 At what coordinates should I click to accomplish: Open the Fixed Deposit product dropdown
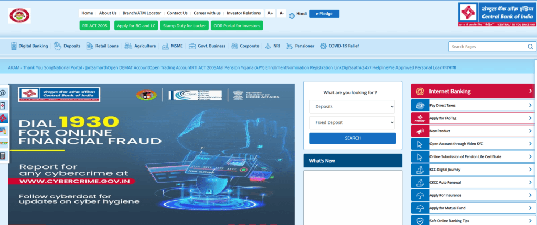pyautogui.click(x=352, y=122)
